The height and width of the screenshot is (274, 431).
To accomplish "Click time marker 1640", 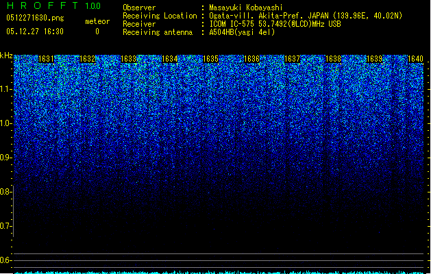I will coord(415,59).
